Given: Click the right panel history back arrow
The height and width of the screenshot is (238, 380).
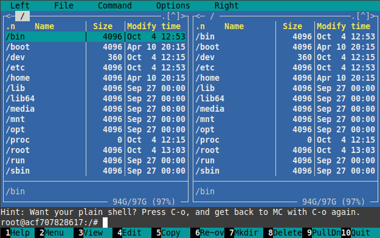Looking at the screenshot, I should click(198, 16).
